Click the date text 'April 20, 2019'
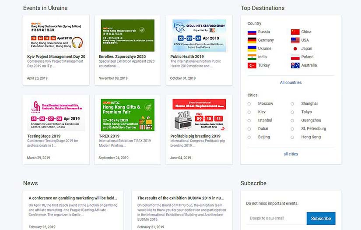The width and height of the screenshot is (361, 230). coord(37,78)
